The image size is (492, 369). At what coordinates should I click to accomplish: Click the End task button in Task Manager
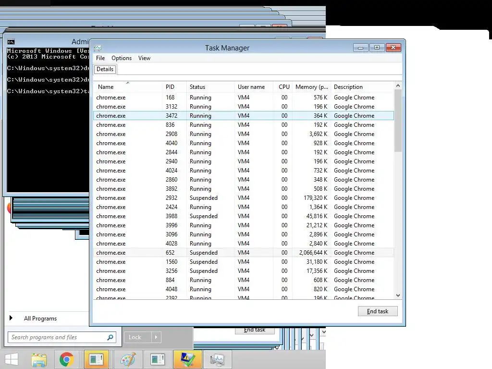point(378,311)
